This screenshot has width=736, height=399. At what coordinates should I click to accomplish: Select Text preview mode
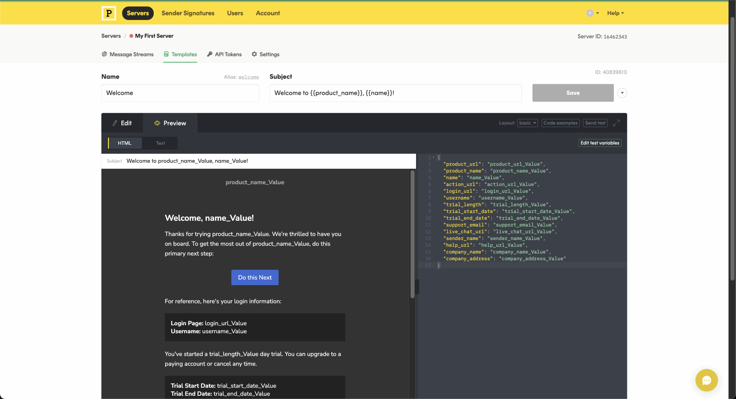pos(160,143)
